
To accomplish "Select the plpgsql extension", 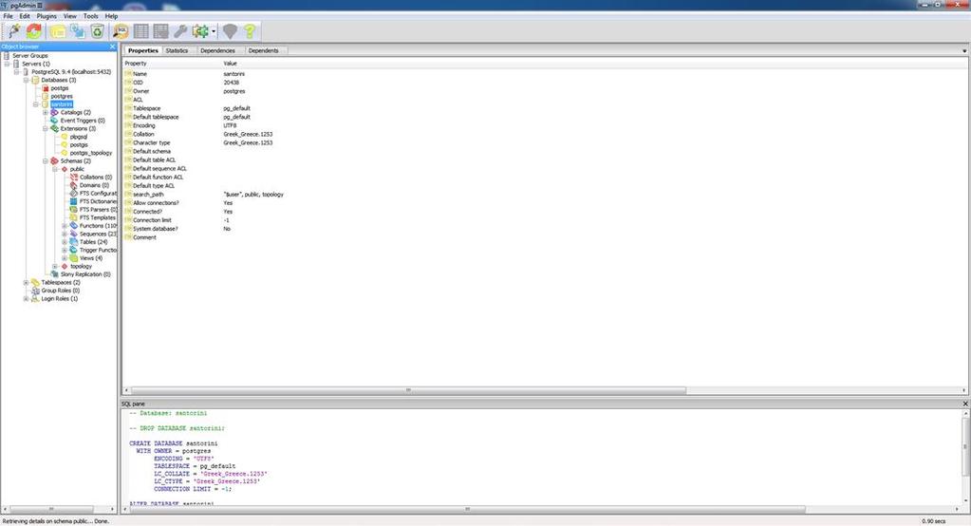I will (79, 137).
